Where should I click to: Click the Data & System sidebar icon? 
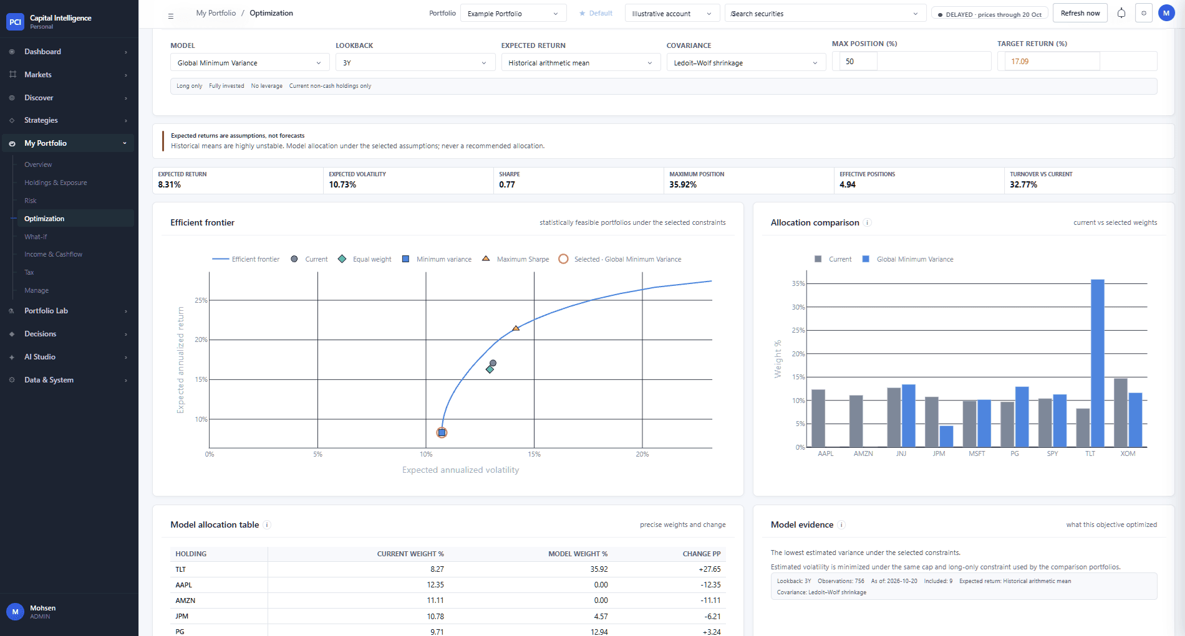click(x=12, y=380)
